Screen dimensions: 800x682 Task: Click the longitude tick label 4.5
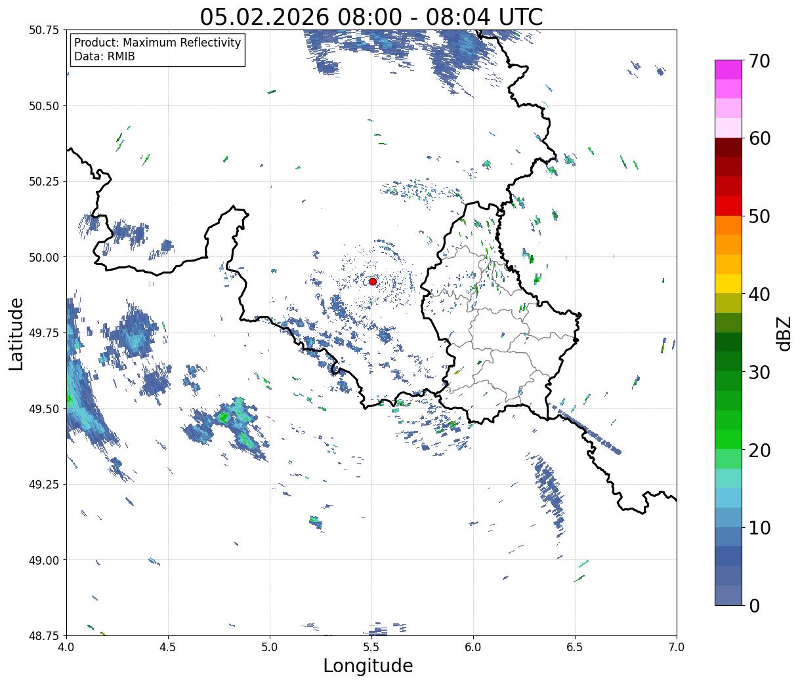coord(168,647)
